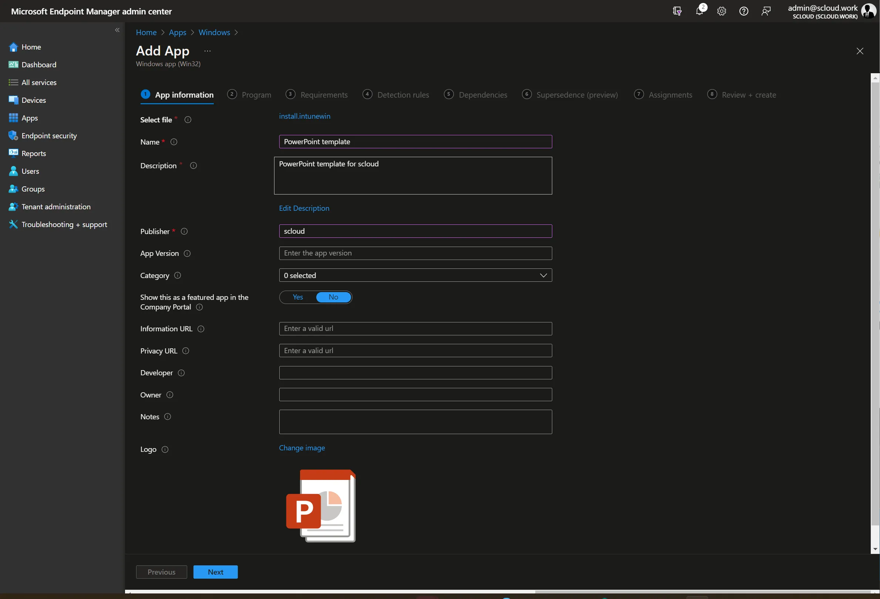880x599 pixels.
Task: Show info tooltip for Owner
Action: coord(170,395)
